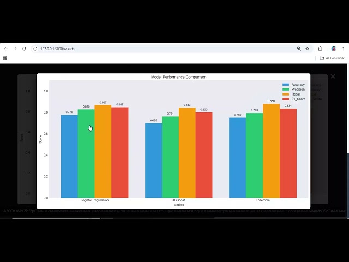349x262 pixels.
Task: Click the XGBoost F1_Score bar
Action: 204,155
